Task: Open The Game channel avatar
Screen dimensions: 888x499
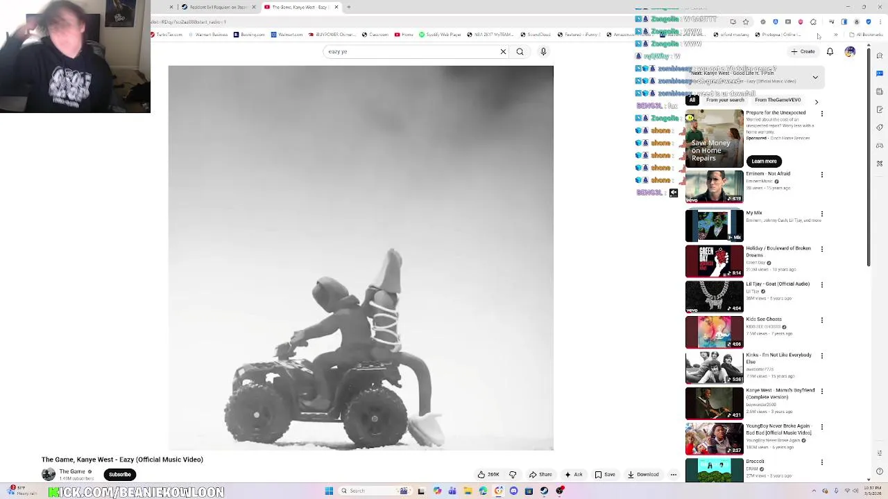Action: click(49, 474)
